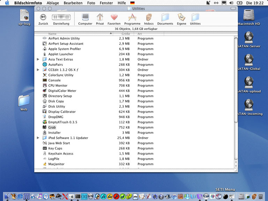Open the Utilities toolbar folder
Image resolution: width=268 pixels, height=201 pixels.
tap(195, 19)
